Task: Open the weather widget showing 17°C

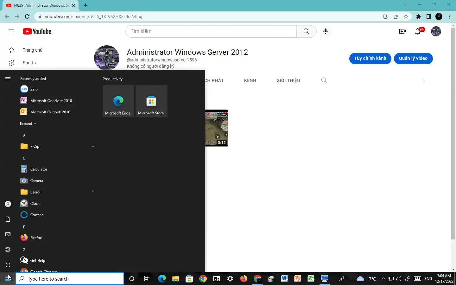Action: pyautogui.click(x=366, y=279)
